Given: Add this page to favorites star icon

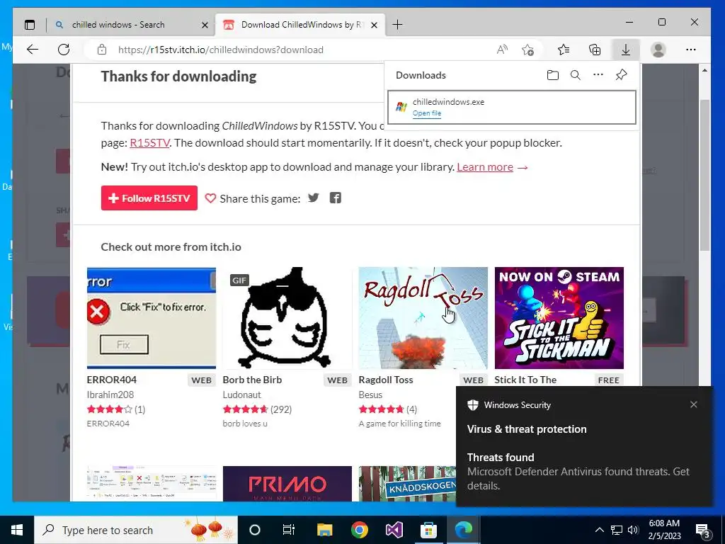Looking at the screenshot, I should pyautogui.click(x=527, y=50).
